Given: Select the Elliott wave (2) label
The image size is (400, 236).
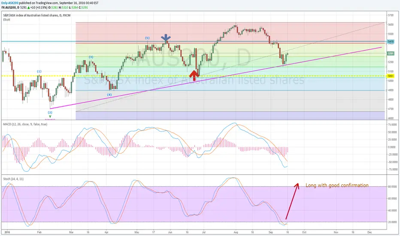Looking at the screenshot, I should 50,112.
